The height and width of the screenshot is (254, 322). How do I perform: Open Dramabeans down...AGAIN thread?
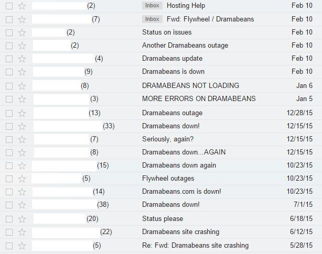pos(184,152)
